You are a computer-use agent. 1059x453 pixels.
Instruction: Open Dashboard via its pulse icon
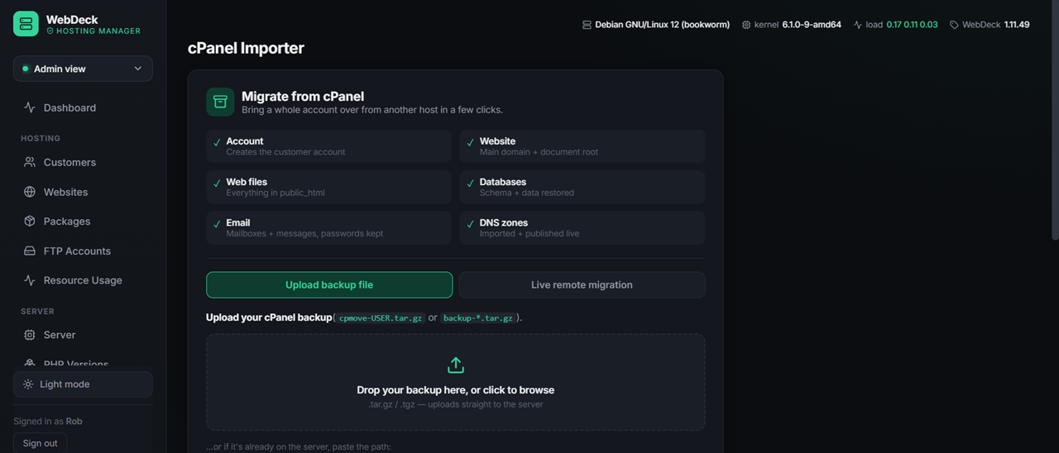[30, 107]
